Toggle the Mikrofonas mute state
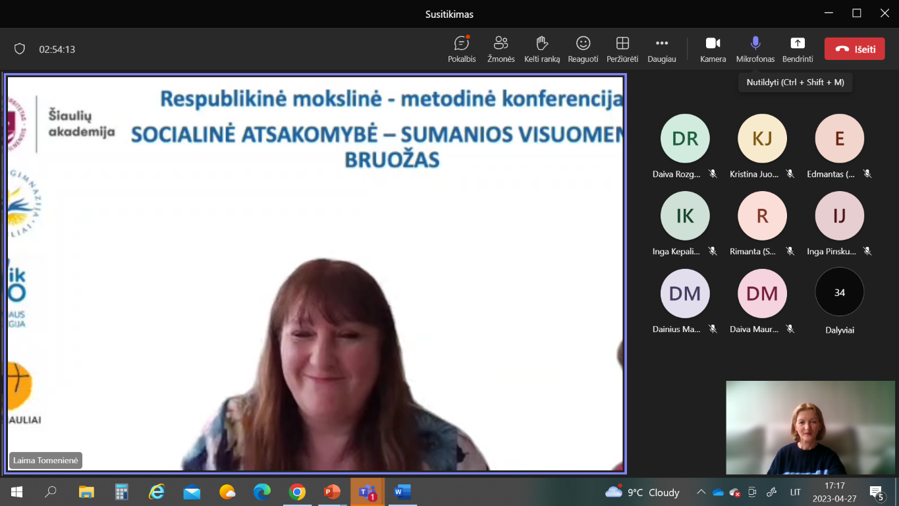The height and width of the screenshot is (506, 899). click(755, 49)
